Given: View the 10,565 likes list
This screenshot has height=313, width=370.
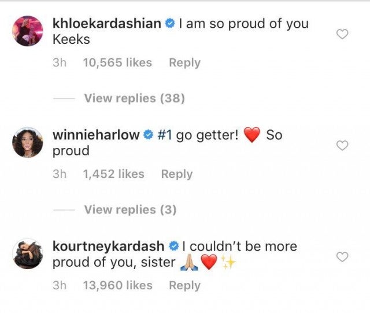Looking at the screenshot, I should (x=117, y=63).
